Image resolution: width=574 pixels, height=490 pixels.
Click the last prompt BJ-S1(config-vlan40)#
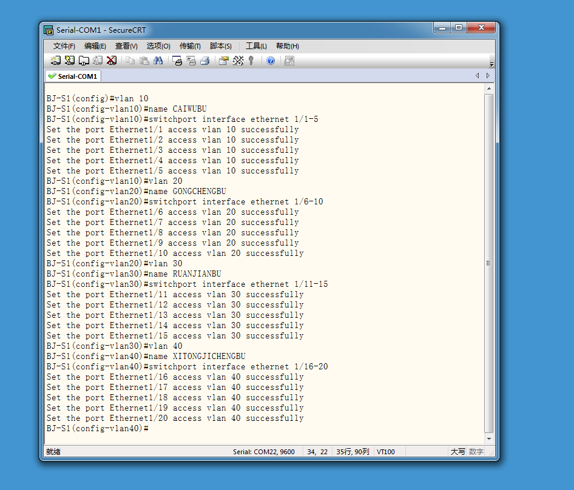pos(97,429)
